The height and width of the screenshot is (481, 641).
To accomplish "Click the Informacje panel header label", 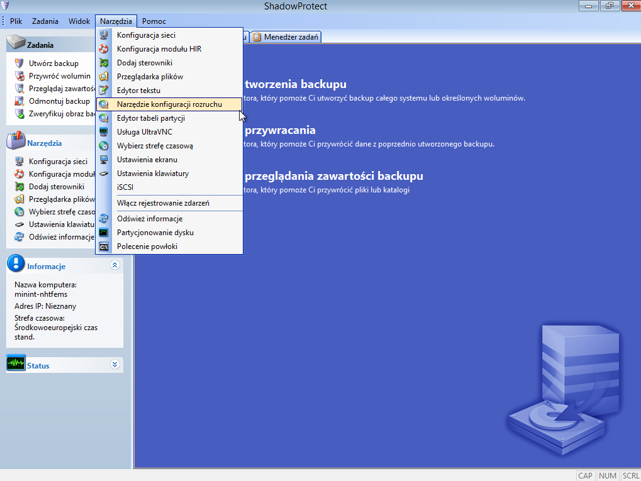I will (46, 267).
